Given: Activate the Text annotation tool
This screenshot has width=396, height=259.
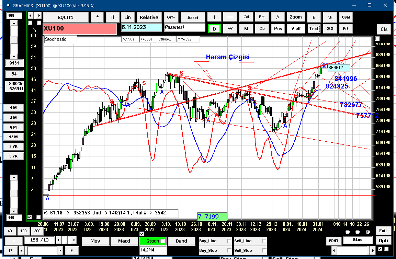Looking at the screenshot, I should (314, 28).
